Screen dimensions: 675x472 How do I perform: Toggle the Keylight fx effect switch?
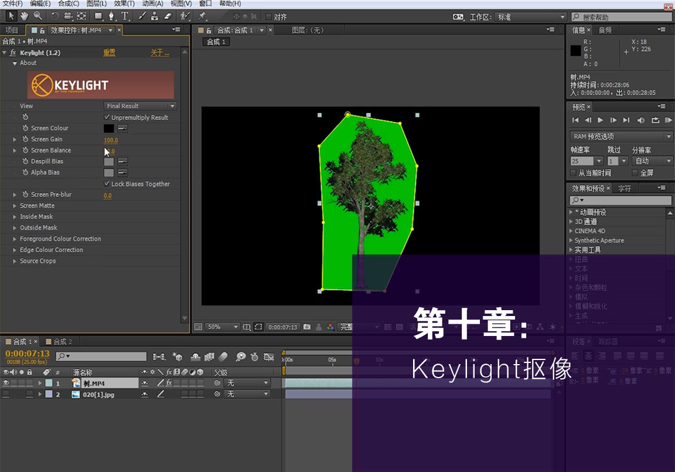pyautogui.click(x=13, y=53)
